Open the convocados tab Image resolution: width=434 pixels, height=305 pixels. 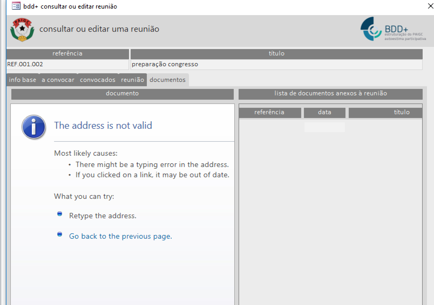click(98, 80)
